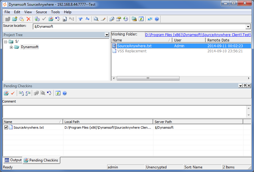This screenshot has width=254, height=172.
Task: Click the refresh icon in Pending Checkins toolbar
Action: (x=58, y=93)
